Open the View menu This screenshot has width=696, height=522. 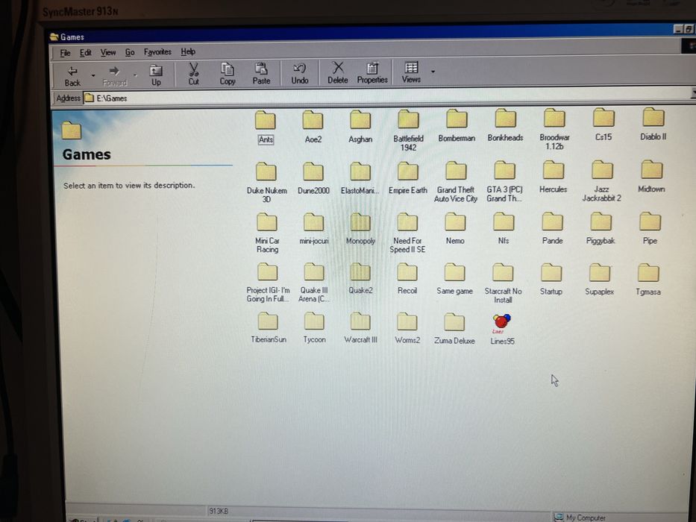pos(108,52)
